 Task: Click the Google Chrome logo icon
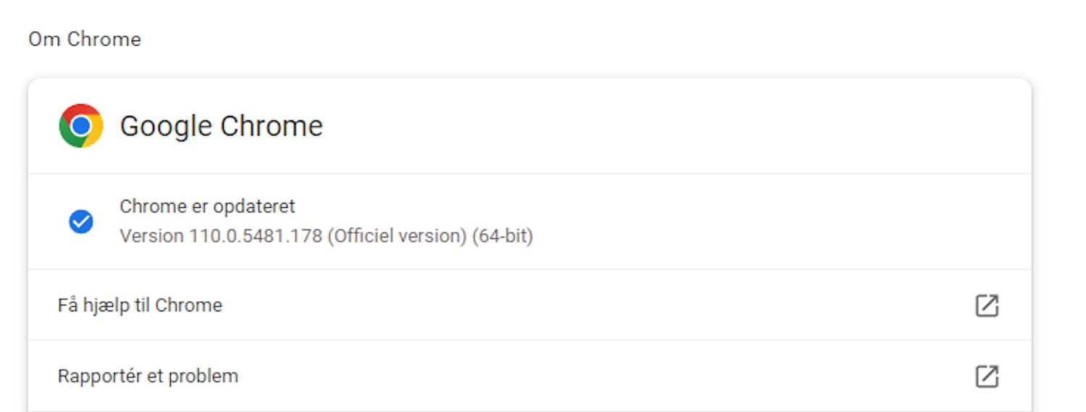(81, 126)
